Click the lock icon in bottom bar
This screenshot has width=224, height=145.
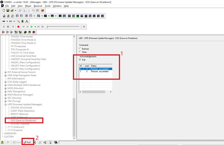2,142
